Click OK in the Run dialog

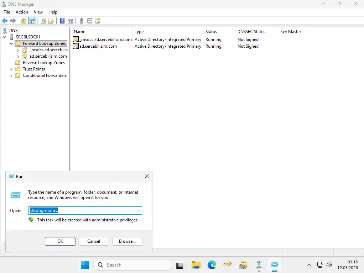(x=60, y=241)
